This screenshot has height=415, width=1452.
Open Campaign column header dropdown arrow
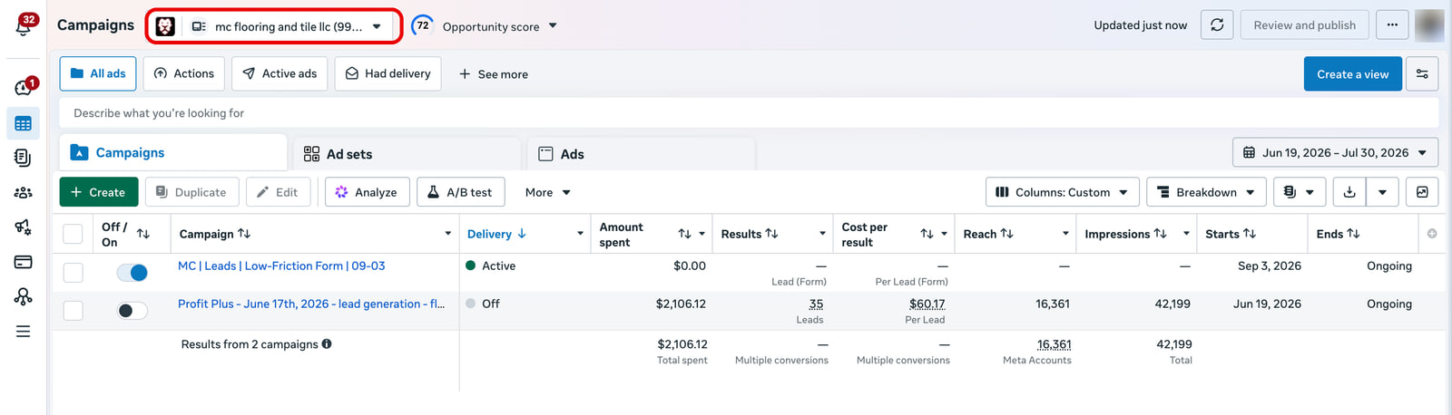coord(447,234)
